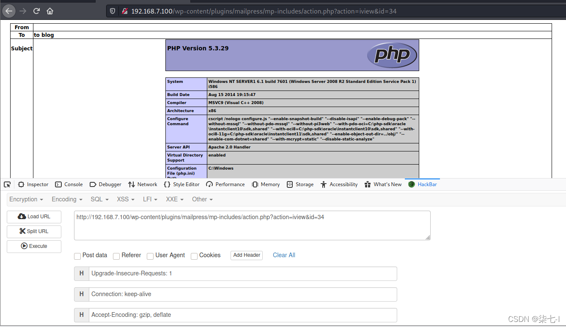The width and height of the screenshot is (566, 327).
Task: Click the Split URL button
Action: click(x=34, y=231)
